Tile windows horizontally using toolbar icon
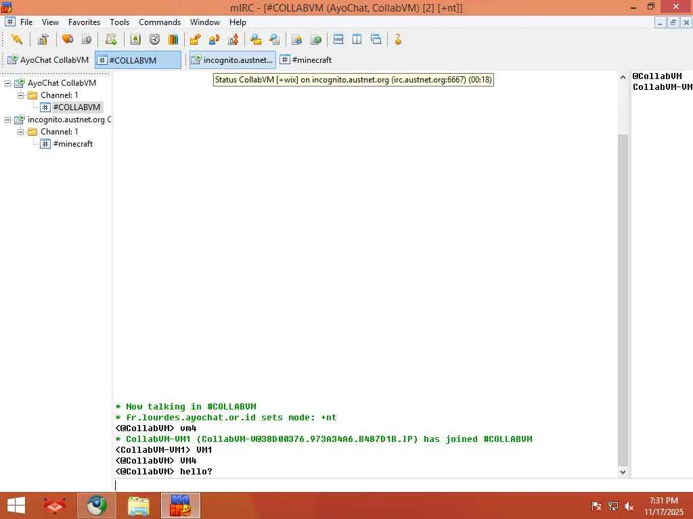The height and width of the screenshot is (519, 693). (x=338, y=40)
